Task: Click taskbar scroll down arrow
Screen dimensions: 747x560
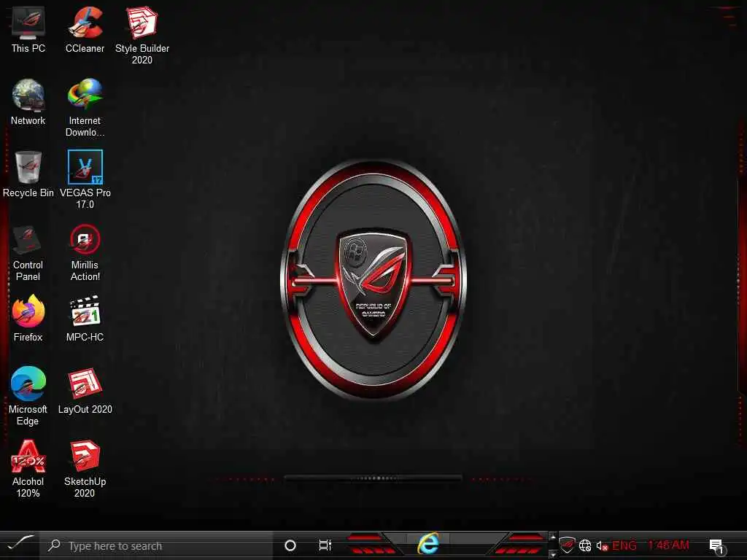Action: [x=553, y=554]
